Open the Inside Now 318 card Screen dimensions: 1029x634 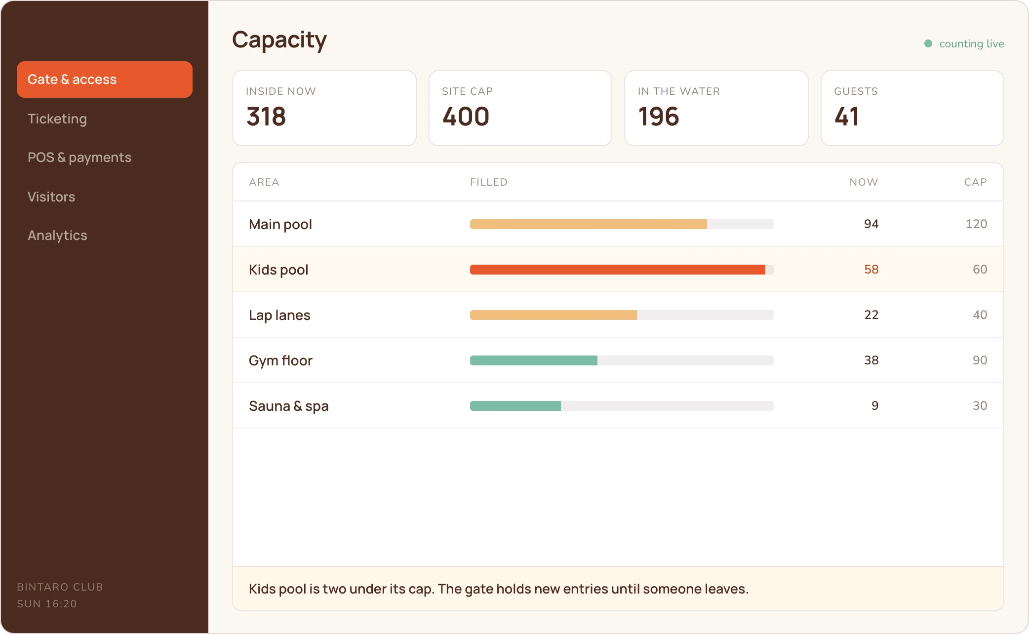pos(324,108)
